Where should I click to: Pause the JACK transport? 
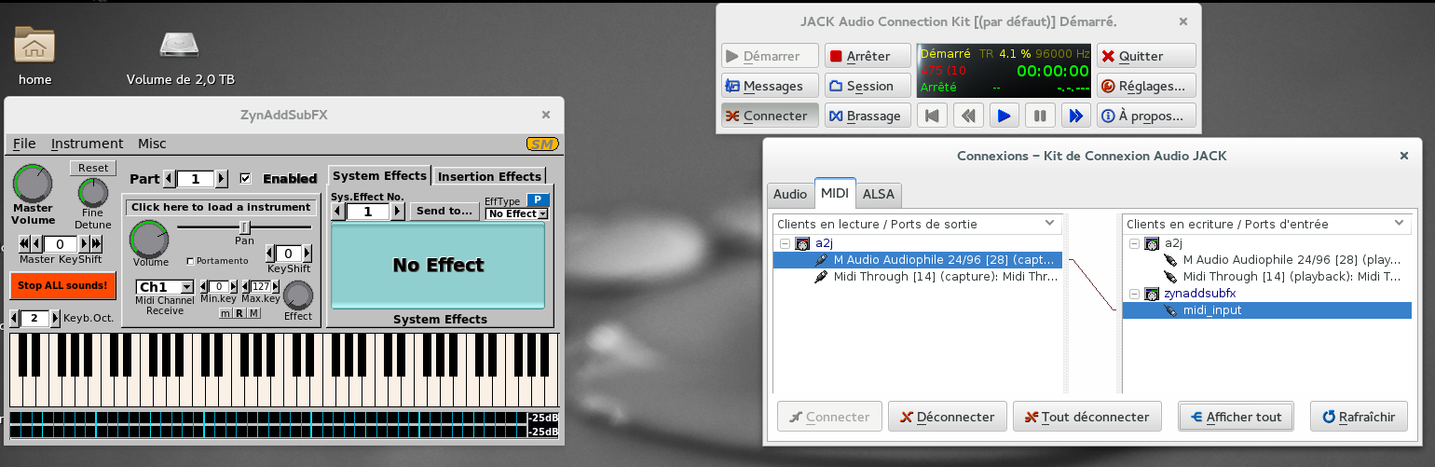[1040, 116]
